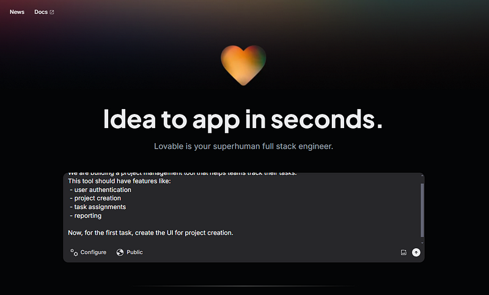Click the headline 'Idea to app in seconds.'
The width and height of the screenshot is (489, 295).
pyautogui.click(x=243, y=119)
